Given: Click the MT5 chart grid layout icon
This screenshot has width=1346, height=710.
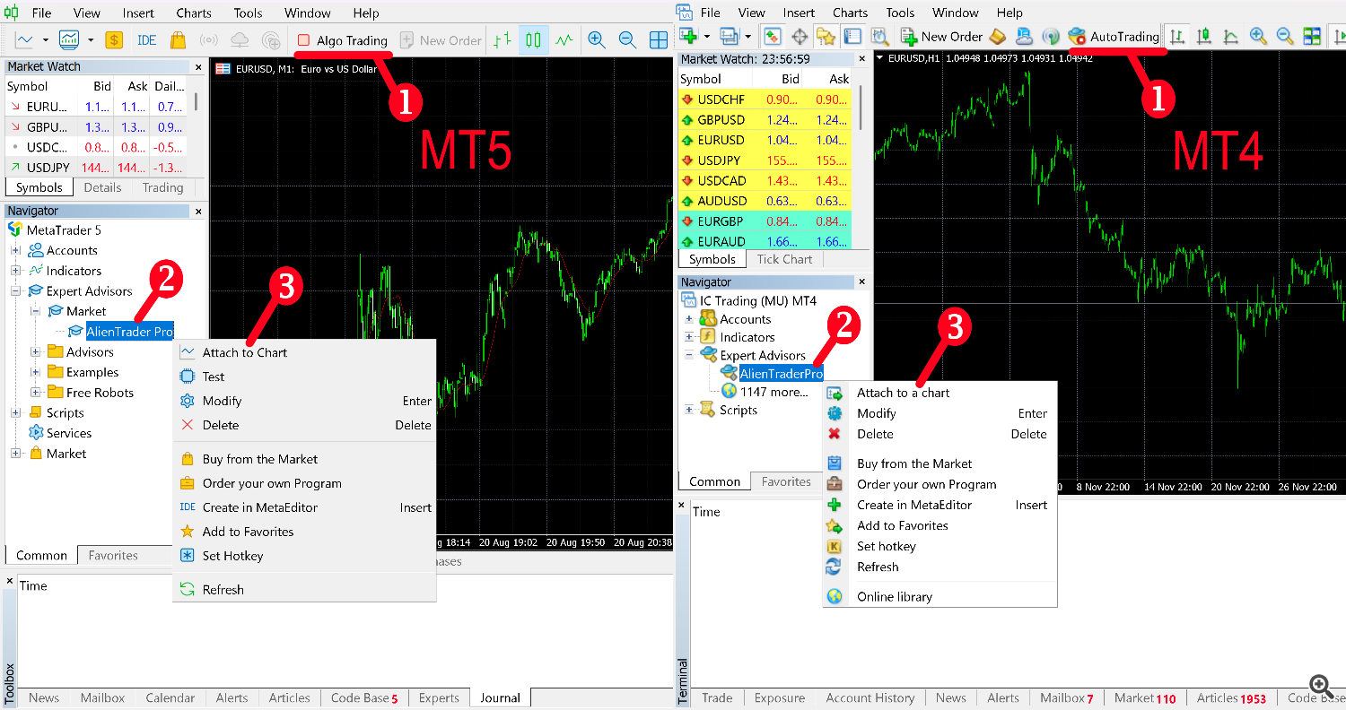Looking at the screenshot, I should tap(659, 40).
